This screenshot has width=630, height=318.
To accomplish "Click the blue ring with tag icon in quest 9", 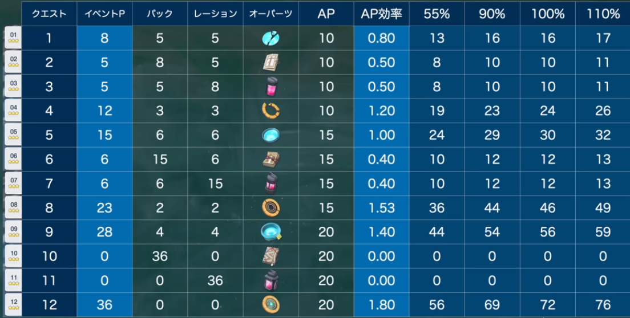I will (271, 232).
